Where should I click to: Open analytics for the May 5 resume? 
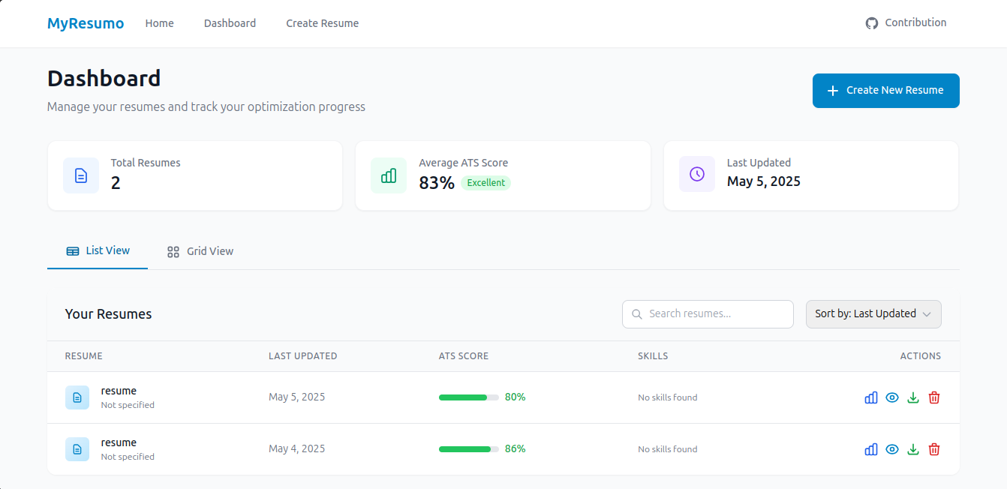(870, 397)
